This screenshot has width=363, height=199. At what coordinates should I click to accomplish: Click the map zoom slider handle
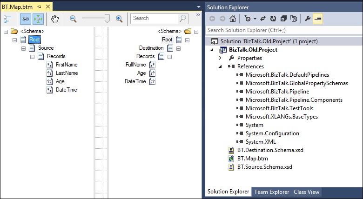[x=107, y=19]
